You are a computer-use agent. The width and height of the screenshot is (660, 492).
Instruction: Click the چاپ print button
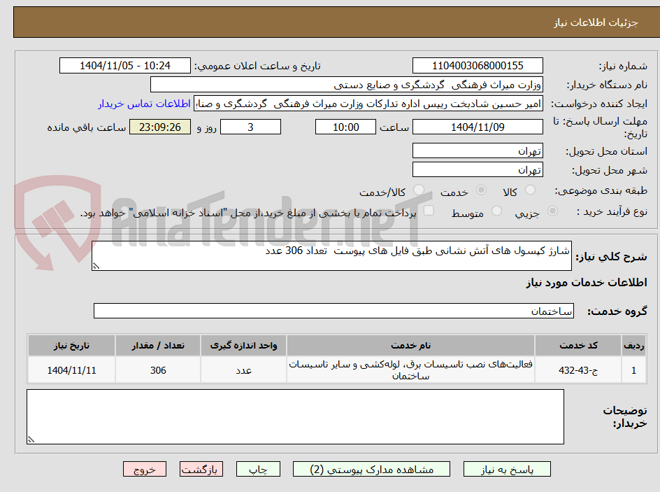coord(258,469)
